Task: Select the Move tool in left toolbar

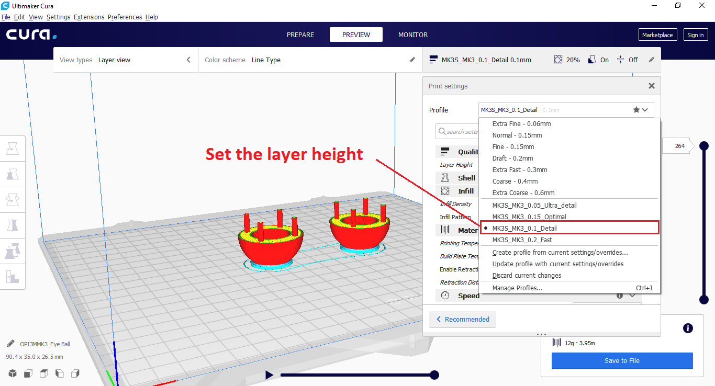Action: pos(13,149)
